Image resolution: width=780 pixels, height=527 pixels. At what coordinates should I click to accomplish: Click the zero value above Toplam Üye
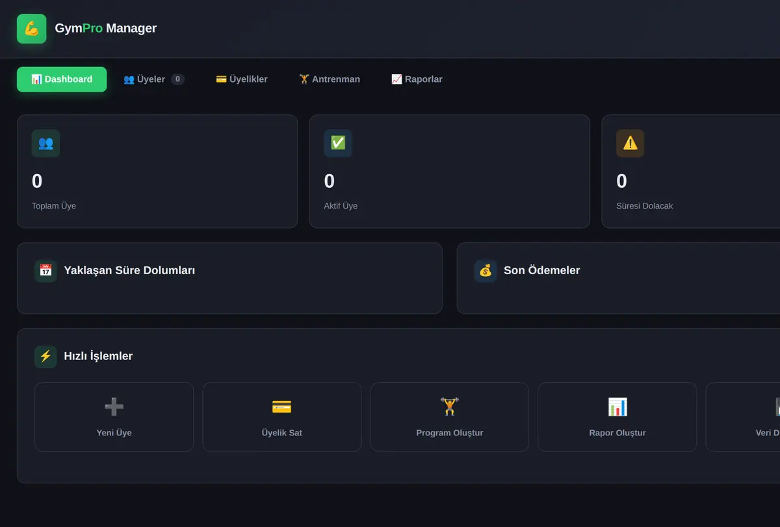37,181
